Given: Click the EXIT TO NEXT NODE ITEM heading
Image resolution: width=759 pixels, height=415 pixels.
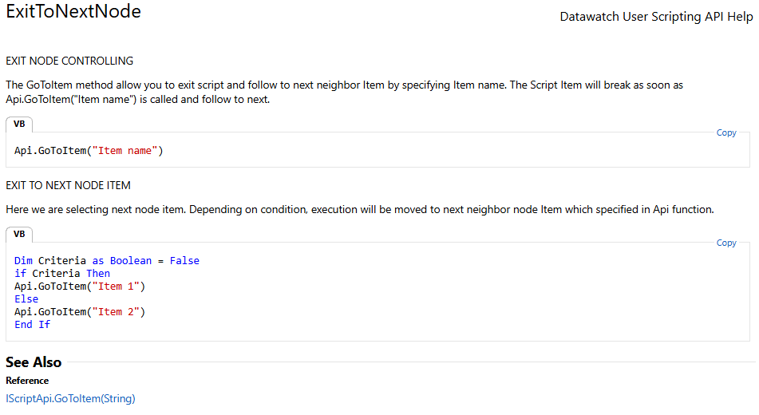Looking at the screenshot, I should [69, 185].
